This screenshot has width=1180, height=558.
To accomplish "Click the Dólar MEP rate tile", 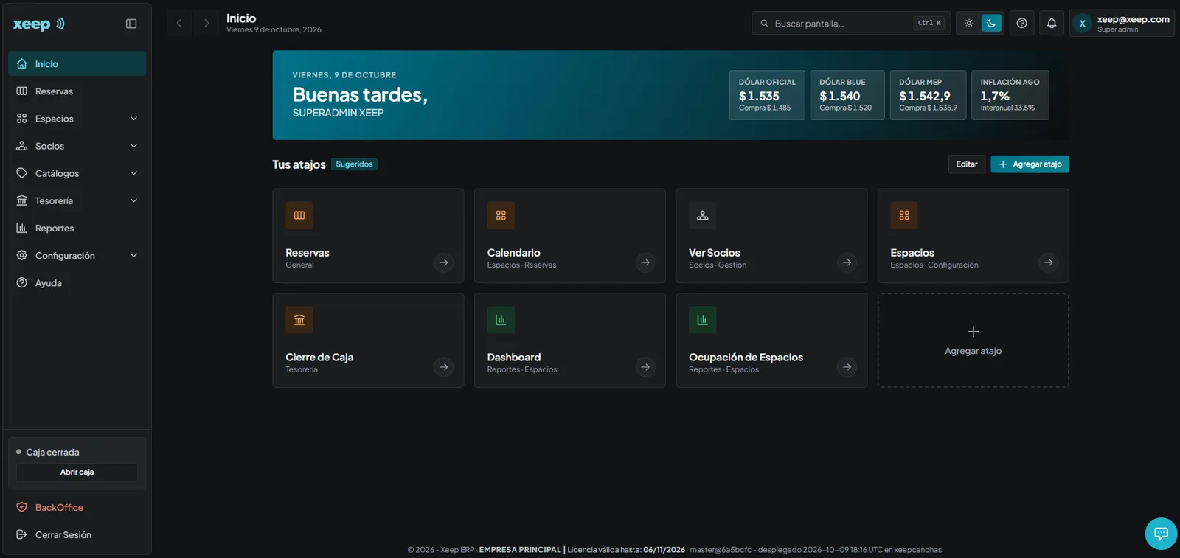I will 928,95.
